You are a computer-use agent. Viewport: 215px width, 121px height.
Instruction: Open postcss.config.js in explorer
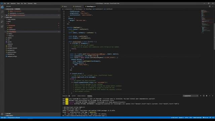33,52
